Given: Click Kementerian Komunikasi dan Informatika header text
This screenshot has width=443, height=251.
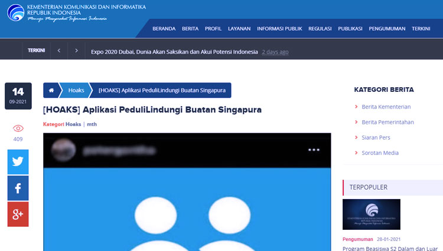Looking at the screenshot, I should [86, 6].
